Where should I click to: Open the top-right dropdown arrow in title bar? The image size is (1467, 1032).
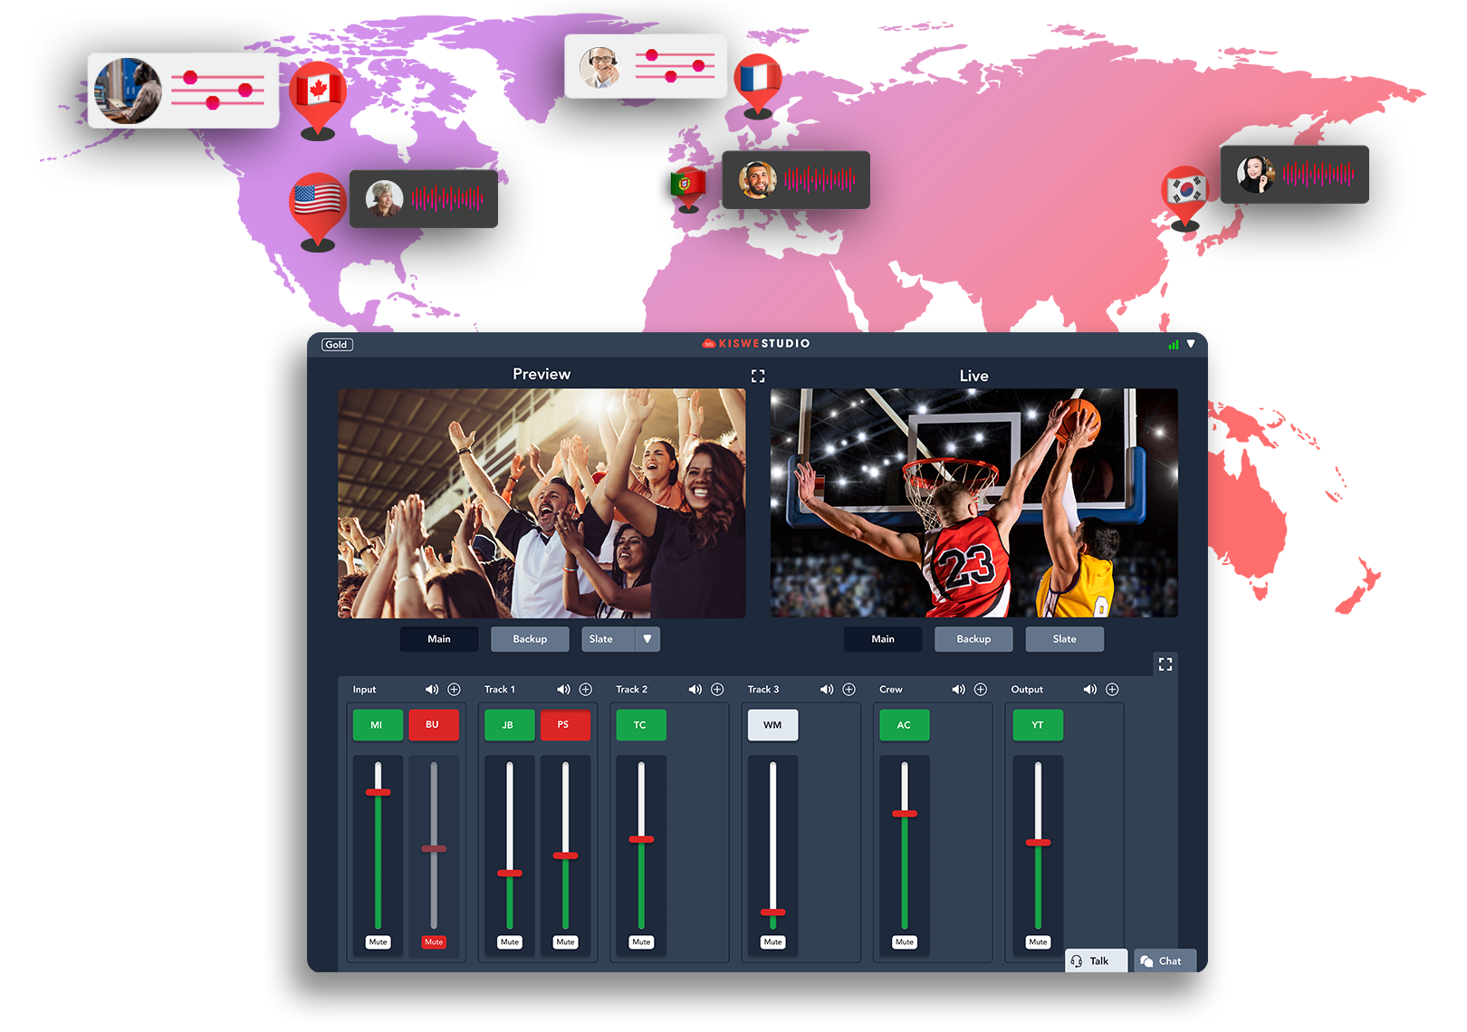(1191, 344)
